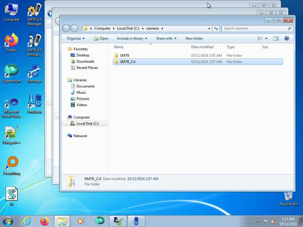Open the SMTK 3.0 Manager desktop shortcut
303x227 pixels.
34,14
